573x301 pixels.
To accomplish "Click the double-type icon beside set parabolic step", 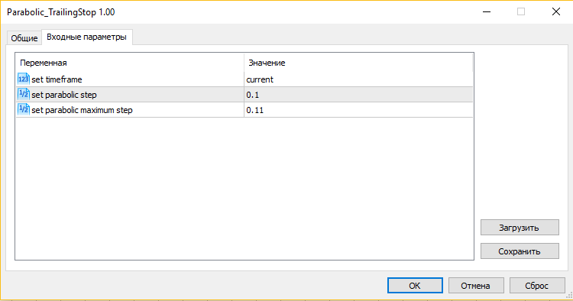I will pyautogui.click(x=24, y=94).
